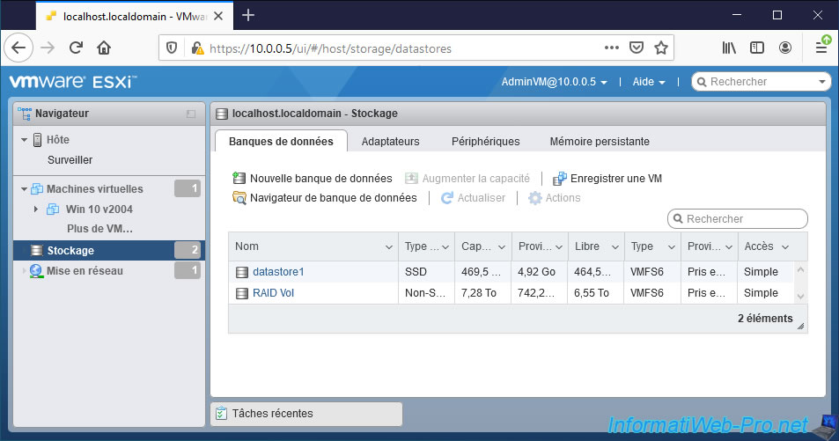Viewport: 839px width, 441px height.
Task: Open Accès column header dropdown
Action: (785, 246)
